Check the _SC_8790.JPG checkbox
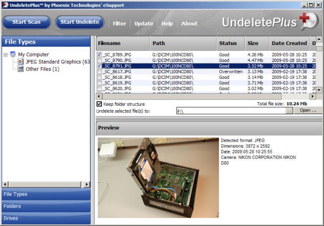 [99, 60]
